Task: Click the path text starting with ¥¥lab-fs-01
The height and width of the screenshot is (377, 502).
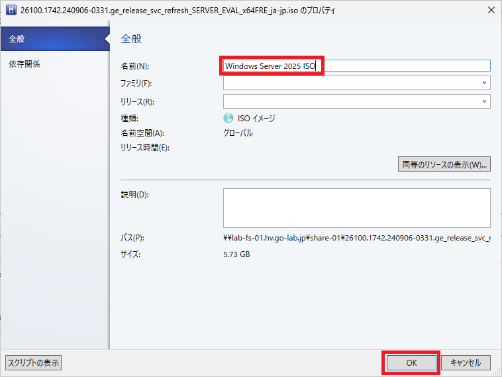Action: (x=357, y=238)
